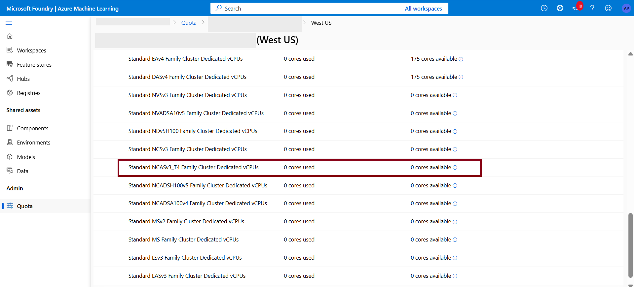Click the Quota sliders icon
The height and width of the screenshot is (287, 634).
click(10, 206)
